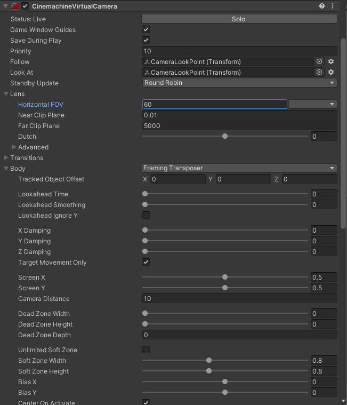Click the Look At CameraLookPoint object field
This screenshot has width=347, height=405.
tap(228, 73)
